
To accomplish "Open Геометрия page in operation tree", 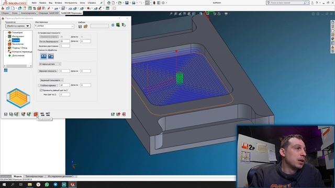I will (17, 32).
